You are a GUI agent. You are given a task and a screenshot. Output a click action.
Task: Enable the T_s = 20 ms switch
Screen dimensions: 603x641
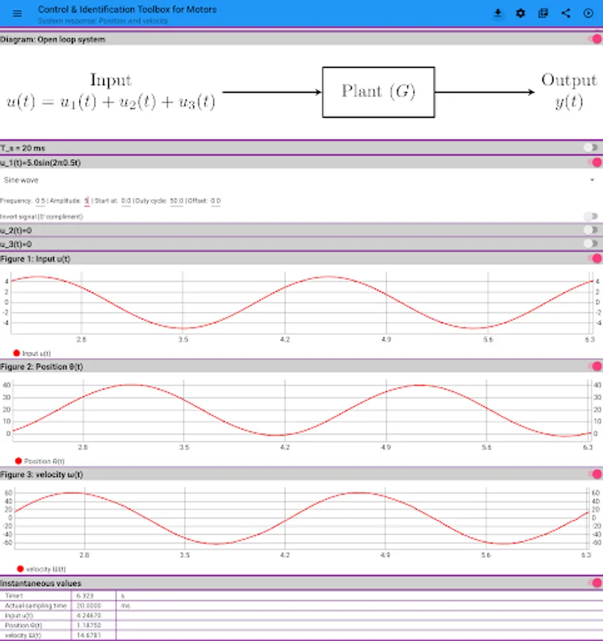[591, 147]
